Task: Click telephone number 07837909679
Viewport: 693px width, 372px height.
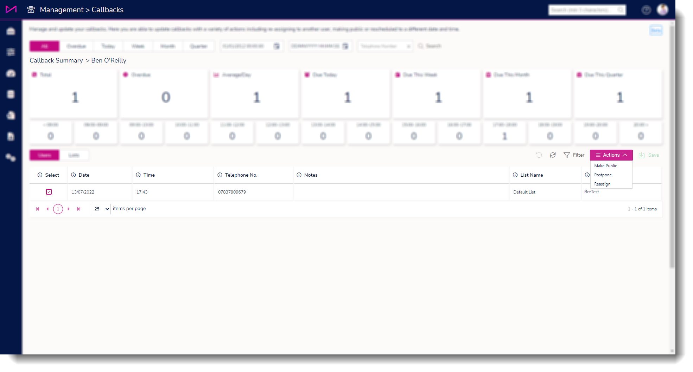Action: 232,192
